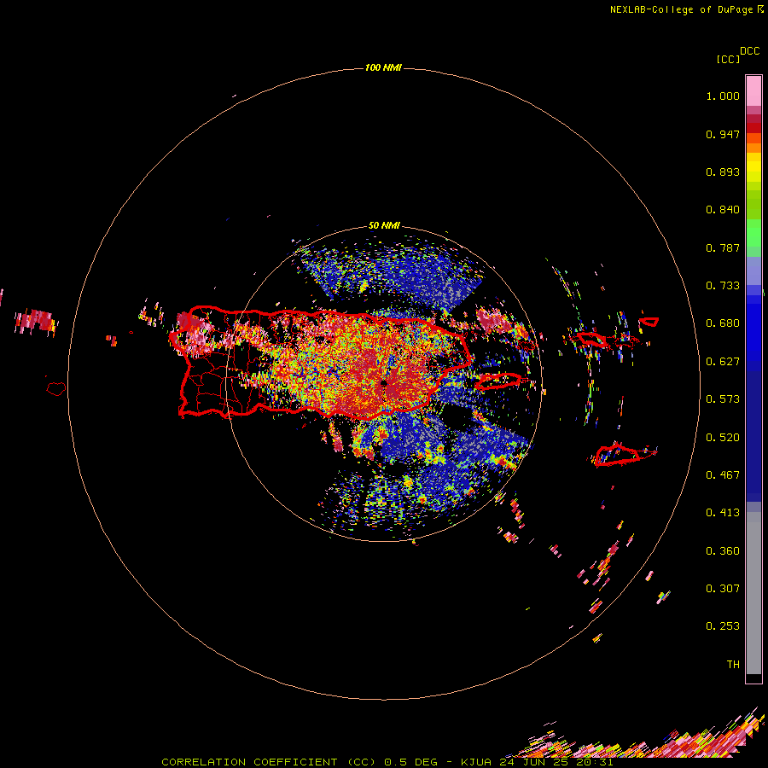
Task: Click the 0.893 scale value
Action: tap(723, 172)
